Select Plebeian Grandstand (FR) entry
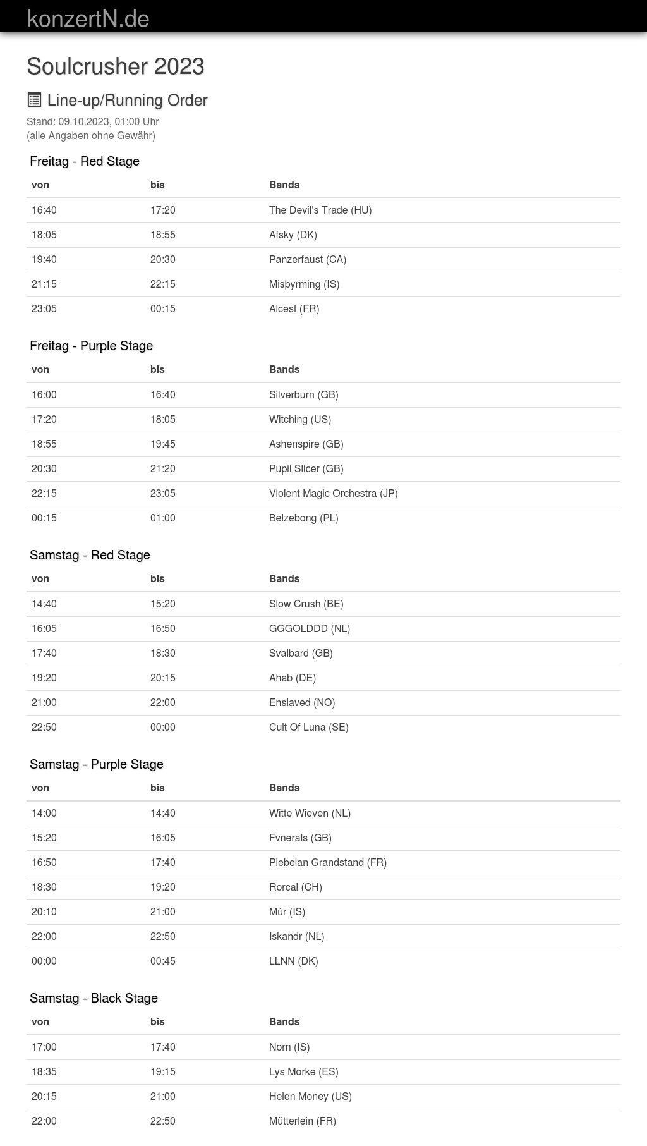647x1146 pixels. 327,863
